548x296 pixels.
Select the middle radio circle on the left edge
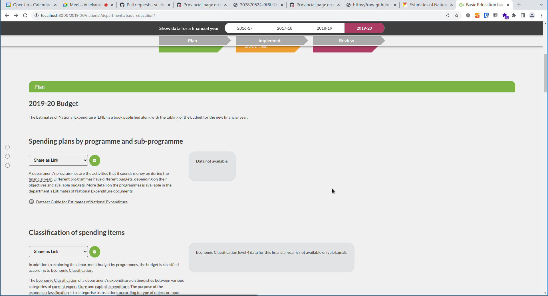[7, 156]
